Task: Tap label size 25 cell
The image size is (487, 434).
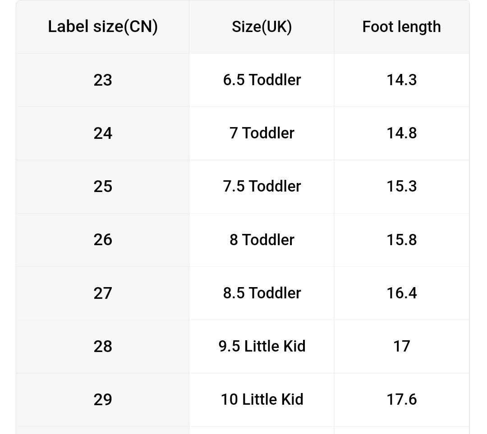Action: click(103, 187)
